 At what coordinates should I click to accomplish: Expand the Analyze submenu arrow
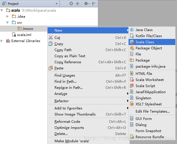[x=127, y=93]
